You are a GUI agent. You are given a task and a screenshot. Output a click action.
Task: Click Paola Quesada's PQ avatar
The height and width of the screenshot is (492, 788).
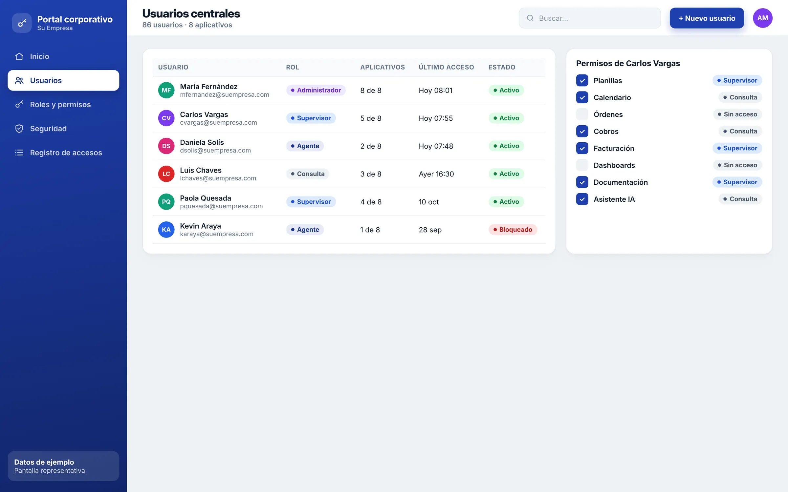166,202
